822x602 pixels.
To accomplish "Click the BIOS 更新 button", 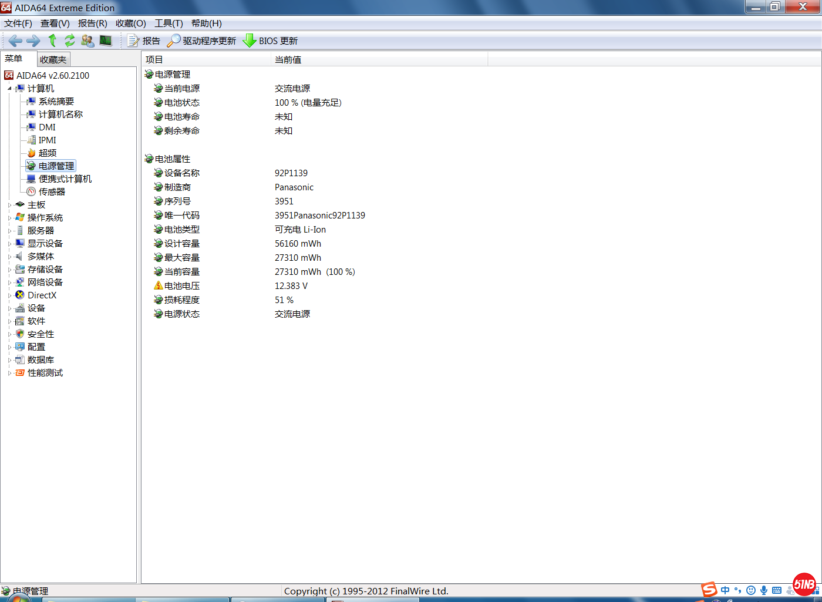I will point(270,41).
